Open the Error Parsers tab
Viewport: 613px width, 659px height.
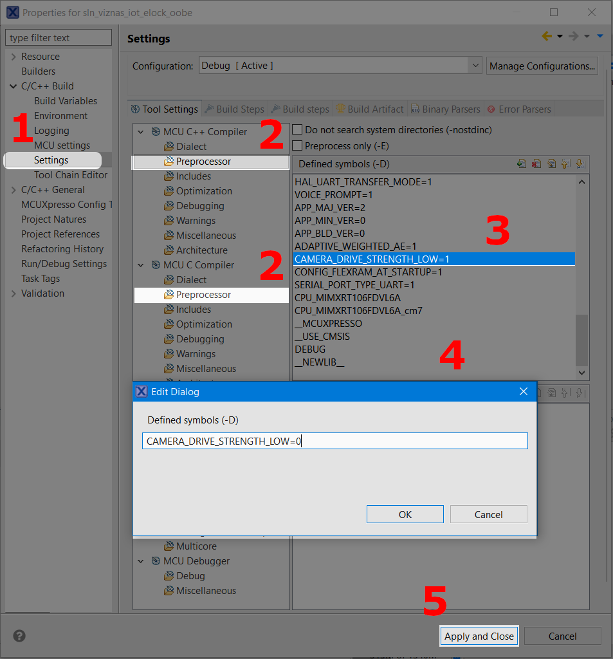[518, 109]
